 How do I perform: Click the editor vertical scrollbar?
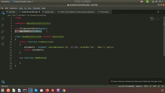pyautogui.click(x=164, y=36)
